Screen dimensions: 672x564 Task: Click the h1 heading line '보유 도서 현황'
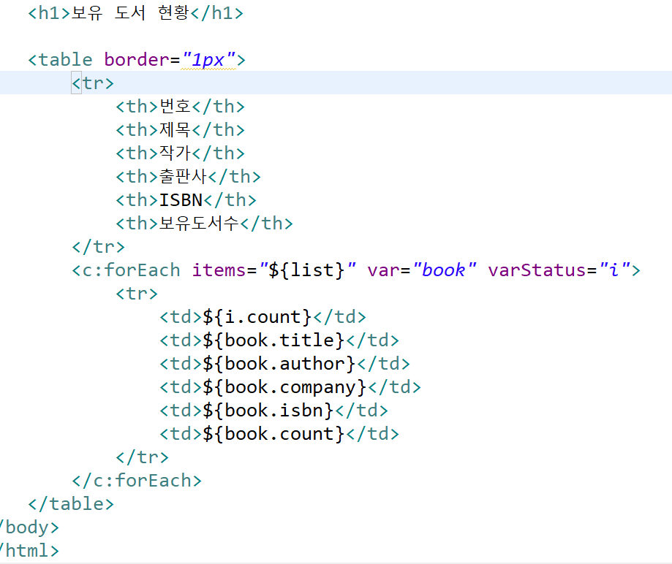pos(135,13)
